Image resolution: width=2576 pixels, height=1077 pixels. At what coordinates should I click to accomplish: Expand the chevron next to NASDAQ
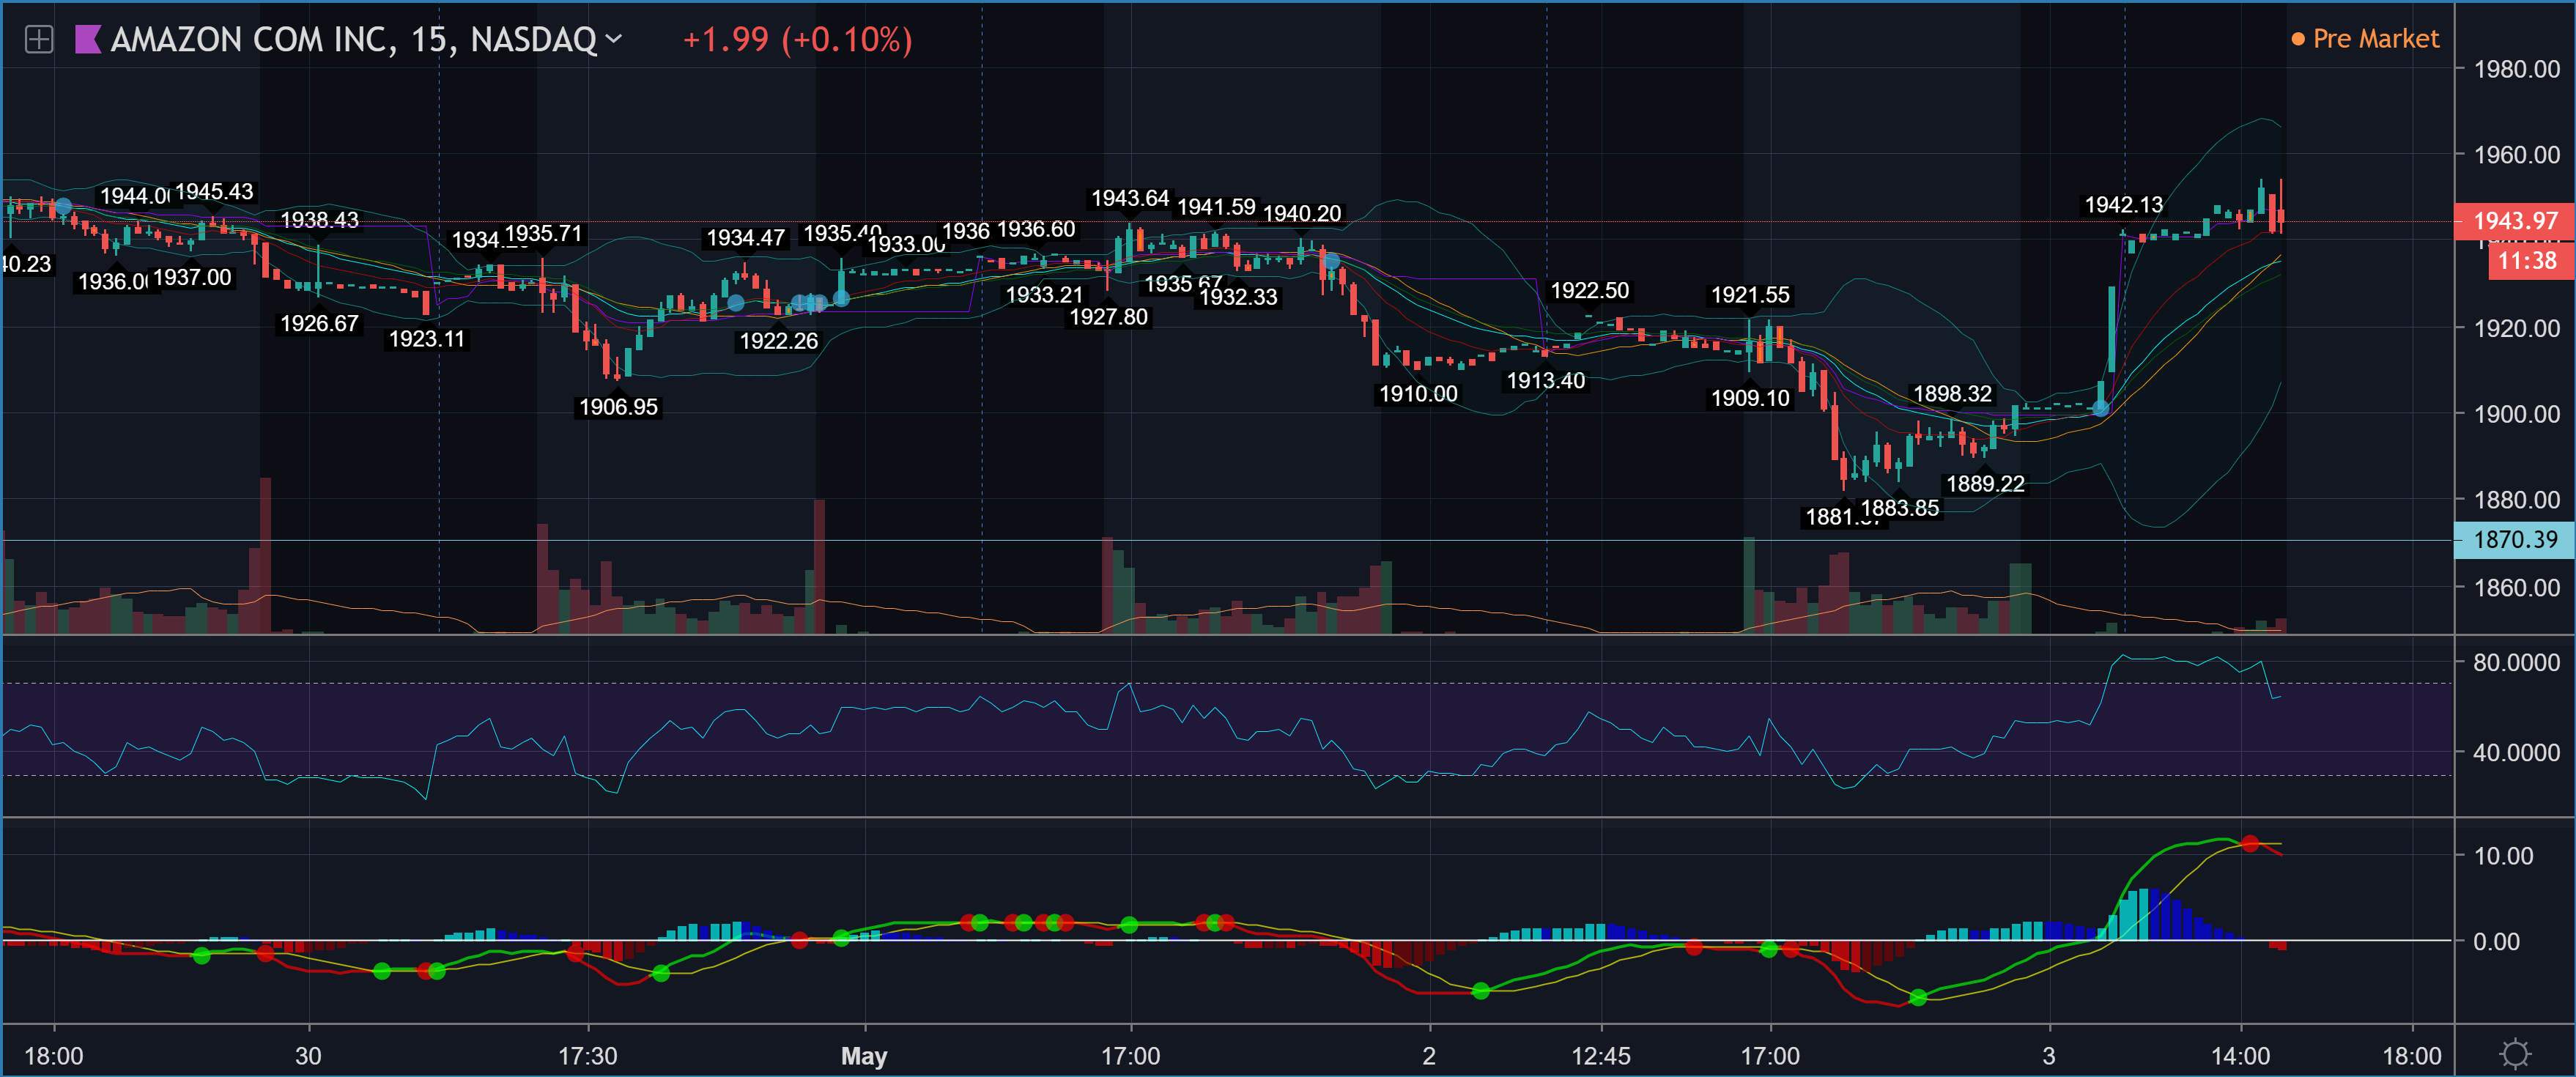[x=614, y=39]
